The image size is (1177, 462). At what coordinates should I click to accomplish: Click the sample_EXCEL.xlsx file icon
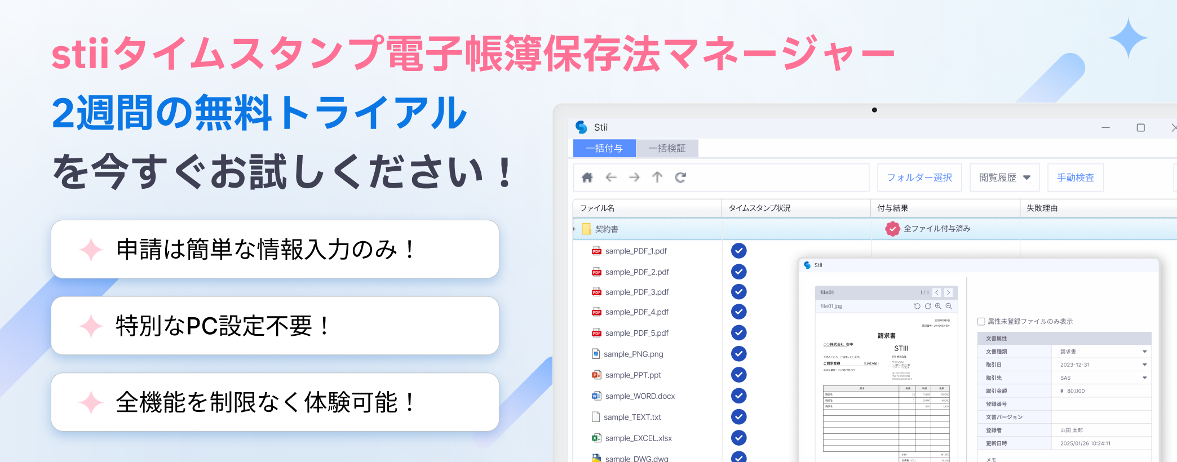click(x=596, y=438)
